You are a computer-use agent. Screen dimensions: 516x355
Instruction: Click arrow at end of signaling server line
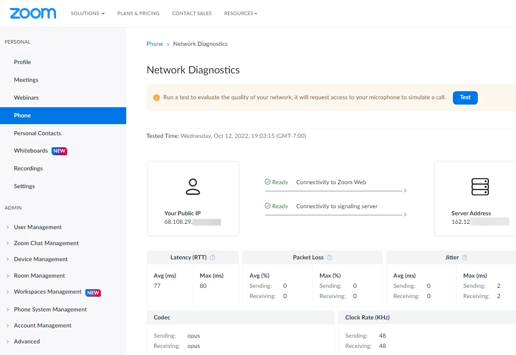405,214
